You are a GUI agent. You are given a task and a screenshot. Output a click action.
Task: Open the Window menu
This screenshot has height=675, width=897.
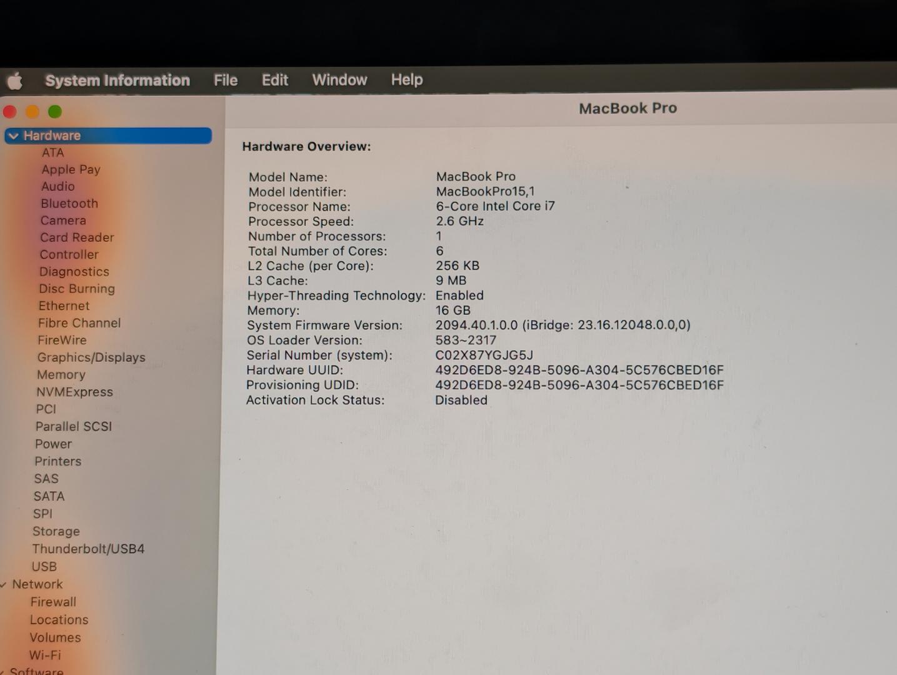339,80
